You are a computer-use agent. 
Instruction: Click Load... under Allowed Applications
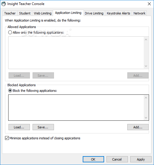tap(19, 76)
